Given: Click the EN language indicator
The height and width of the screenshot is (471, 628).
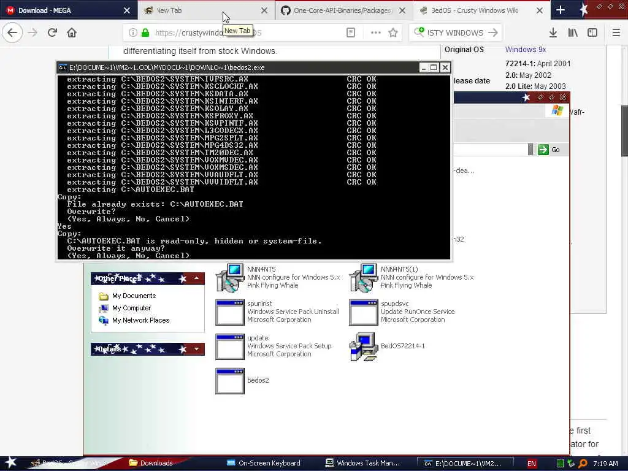Looking at the screenshot, I should (x=532, y=464).
